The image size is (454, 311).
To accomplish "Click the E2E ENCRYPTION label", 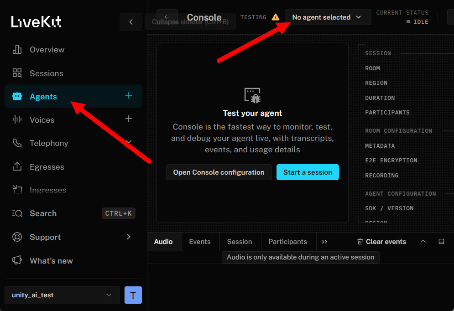I will tap(391, 160).
